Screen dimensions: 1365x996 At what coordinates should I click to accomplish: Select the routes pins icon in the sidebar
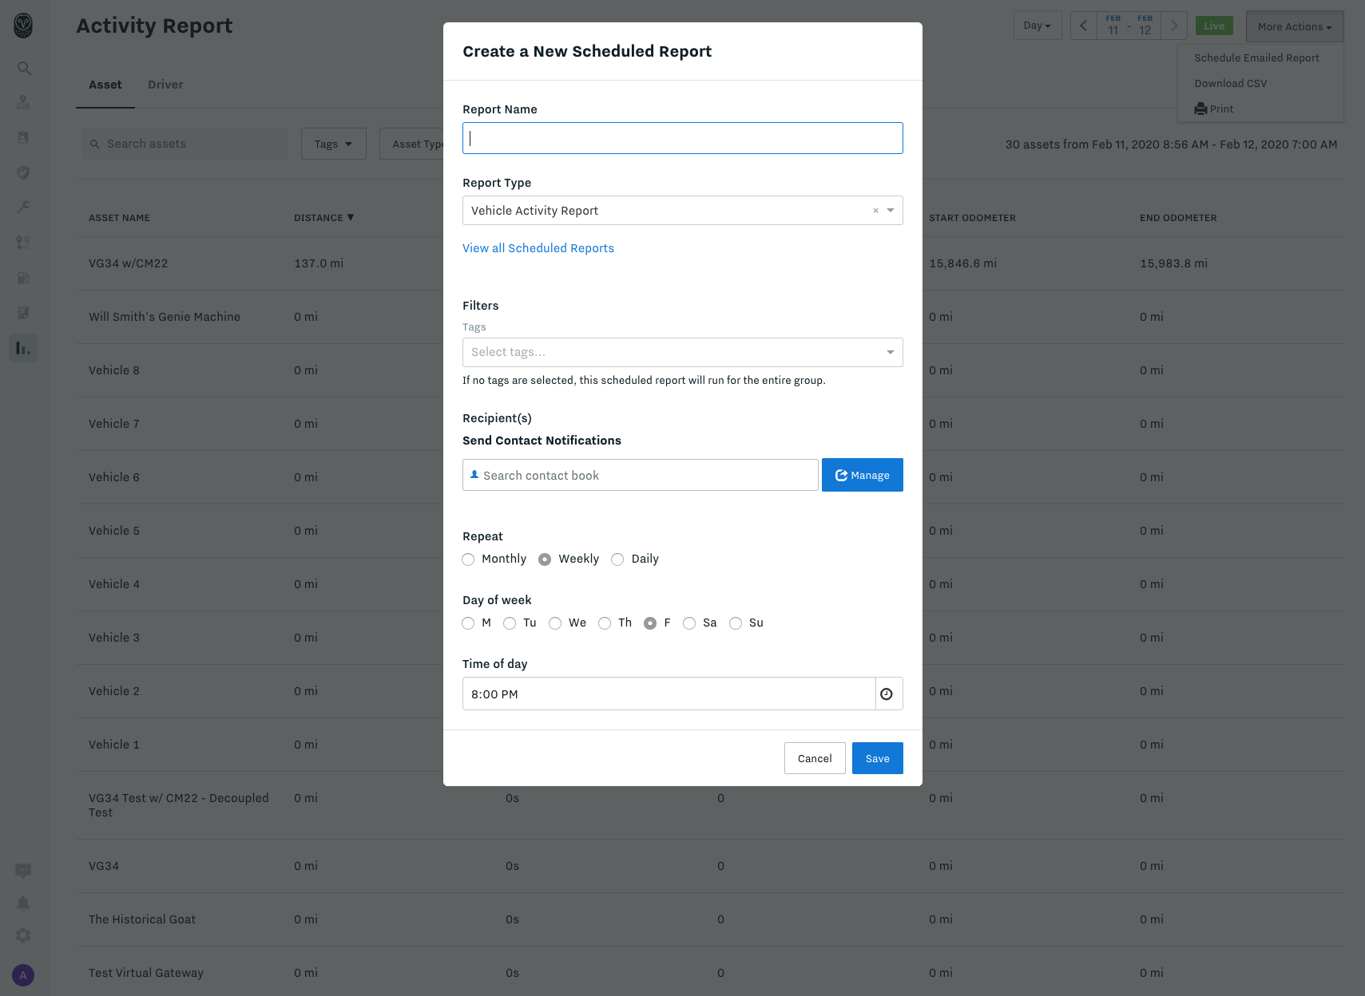coord(23,242)
